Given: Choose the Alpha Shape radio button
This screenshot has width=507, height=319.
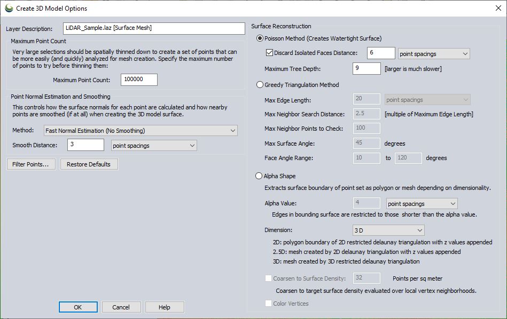Looking at the screenshot, I should click(260, 176).
